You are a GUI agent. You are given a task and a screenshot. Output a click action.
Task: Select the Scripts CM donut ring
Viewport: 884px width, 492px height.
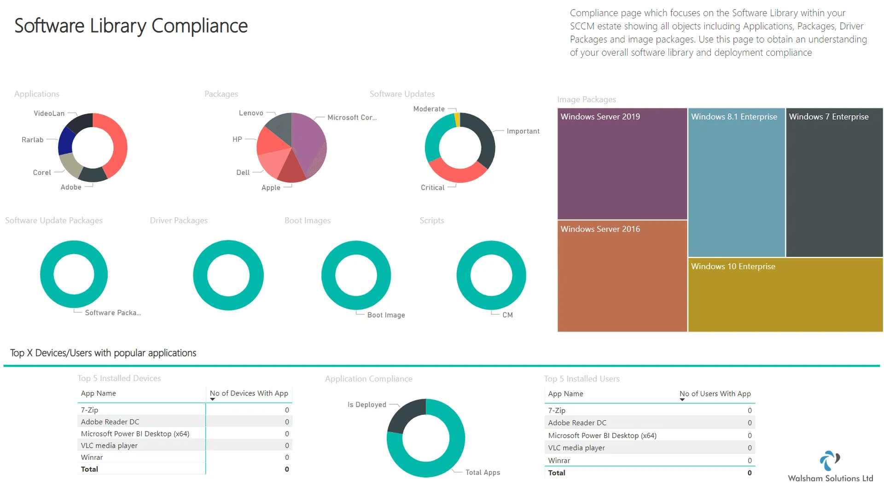pyautogui.click(x=491, y=275)
